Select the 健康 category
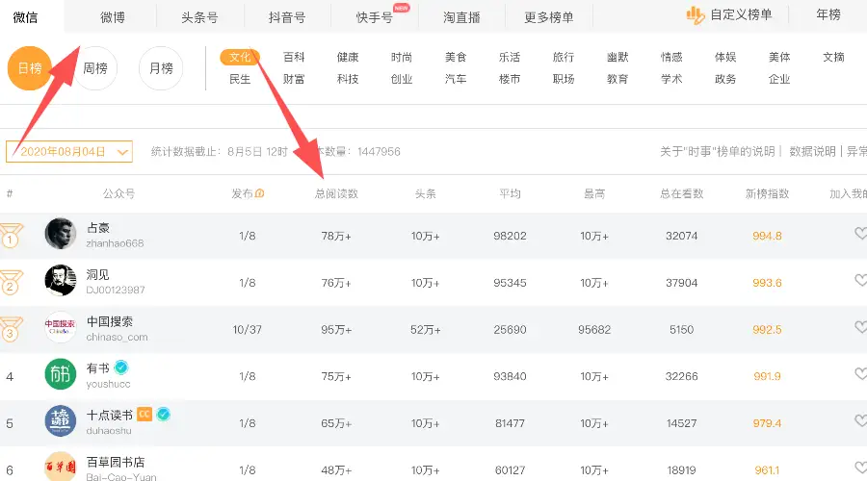 (348, 57)
